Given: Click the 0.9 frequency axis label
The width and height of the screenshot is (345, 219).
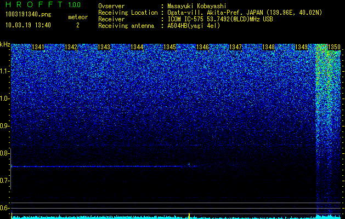Looking at the screenshot, I should (4, 126).
